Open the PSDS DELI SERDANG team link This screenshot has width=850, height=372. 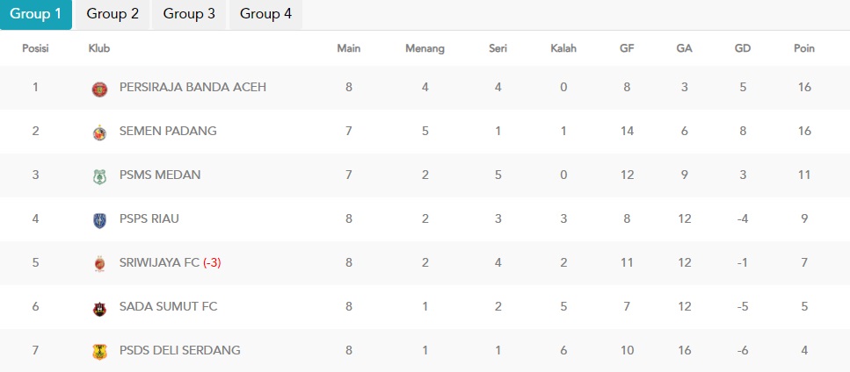pos(180,350)
